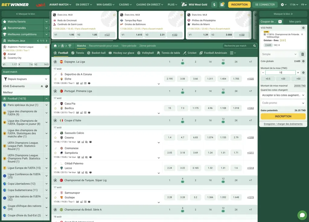309x222 pixels.
Task: Open list icon for Casa Pia Benfica match
Action: [x=85, y=113]
